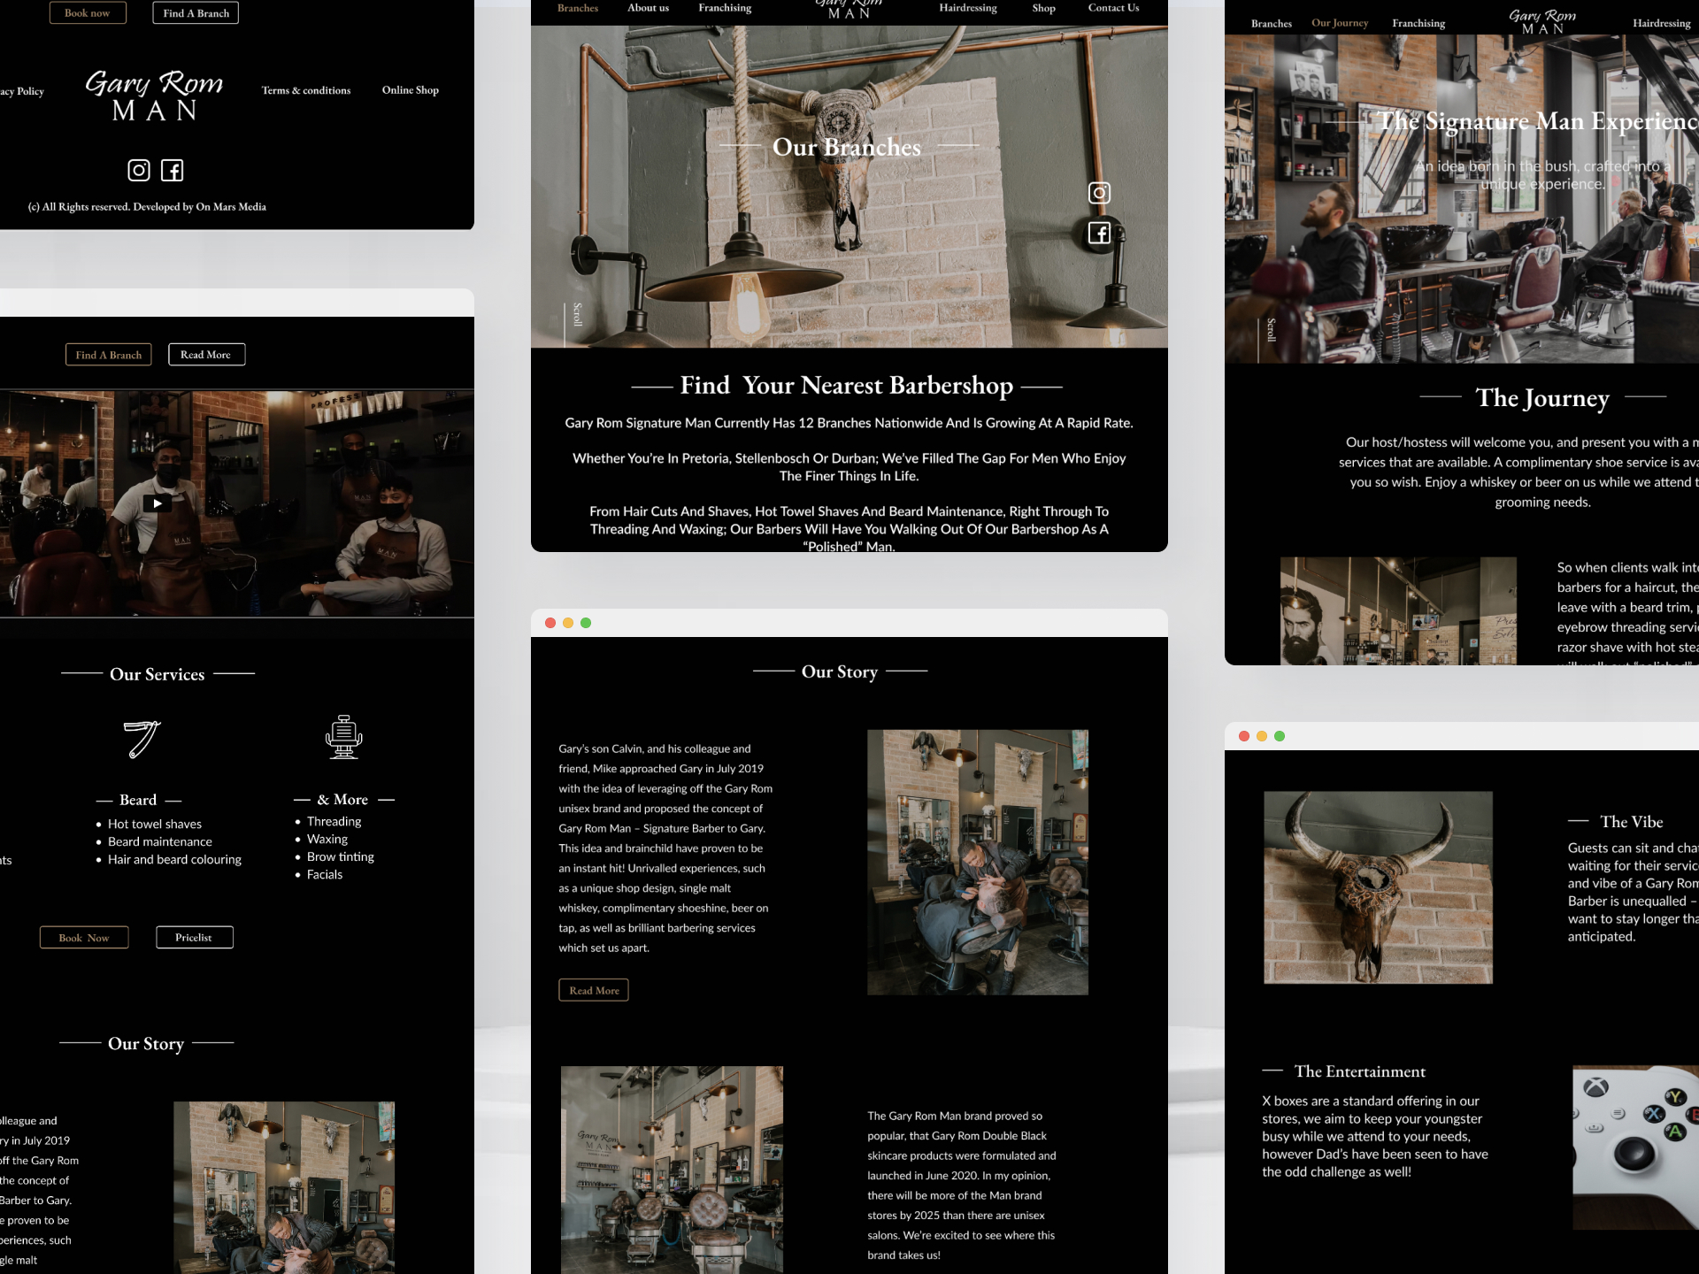Click the Instagram icon in the footer
The height and width of the screenshot is (1274, 1699).
(139, 170)
